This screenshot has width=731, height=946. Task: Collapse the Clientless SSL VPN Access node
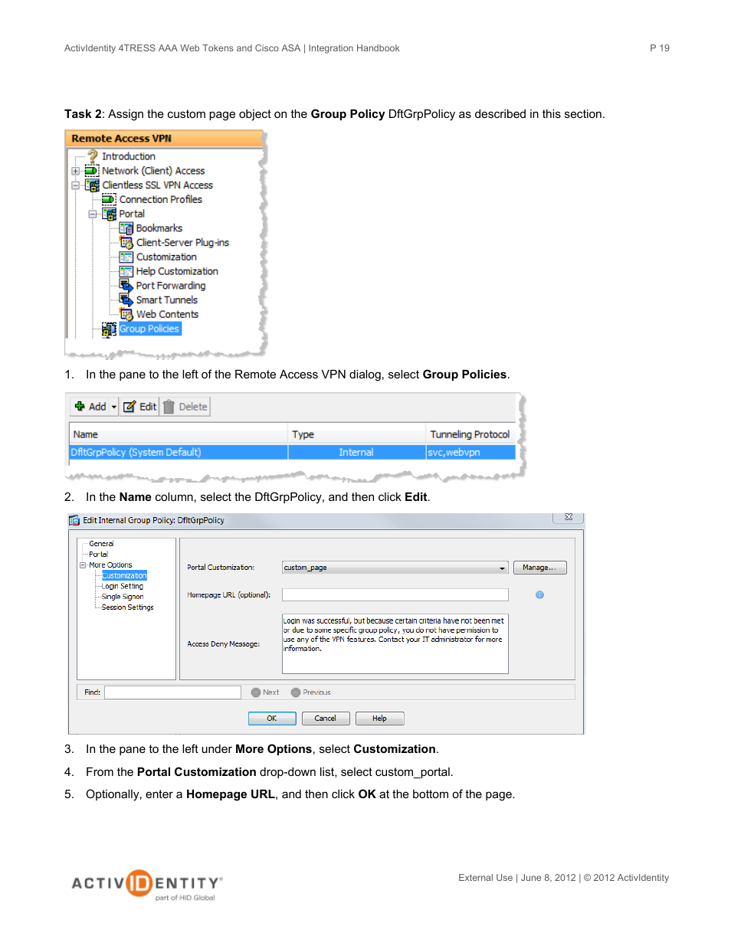76,185
